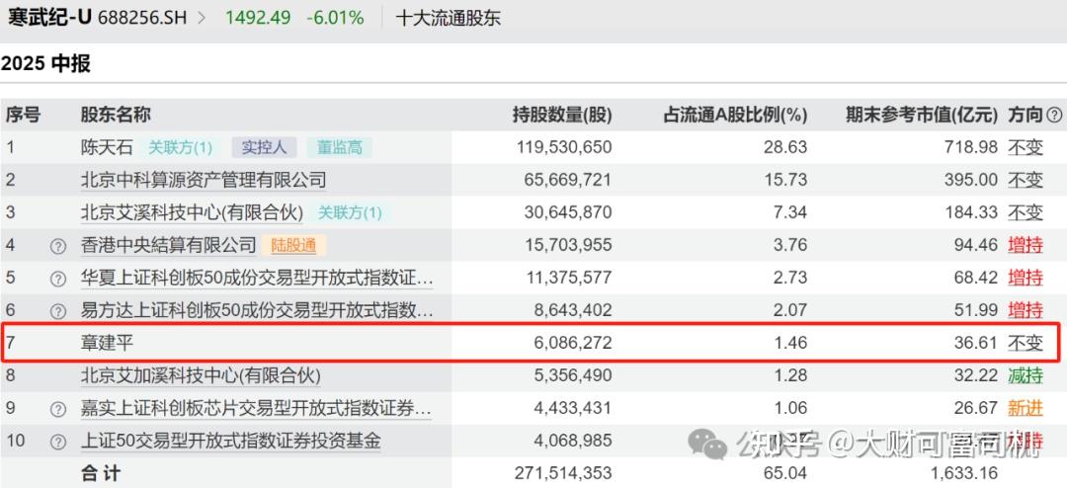Click price change -6.01%

click(336, 18)
